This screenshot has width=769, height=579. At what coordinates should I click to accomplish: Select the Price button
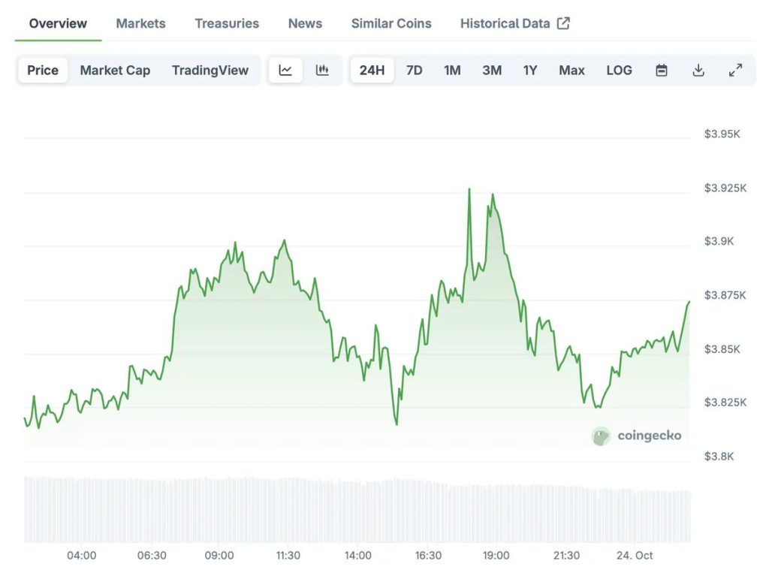pos(42,70)
